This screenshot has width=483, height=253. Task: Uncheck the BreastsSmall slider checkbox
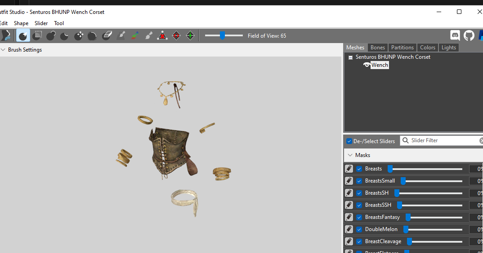coord(359,181)
